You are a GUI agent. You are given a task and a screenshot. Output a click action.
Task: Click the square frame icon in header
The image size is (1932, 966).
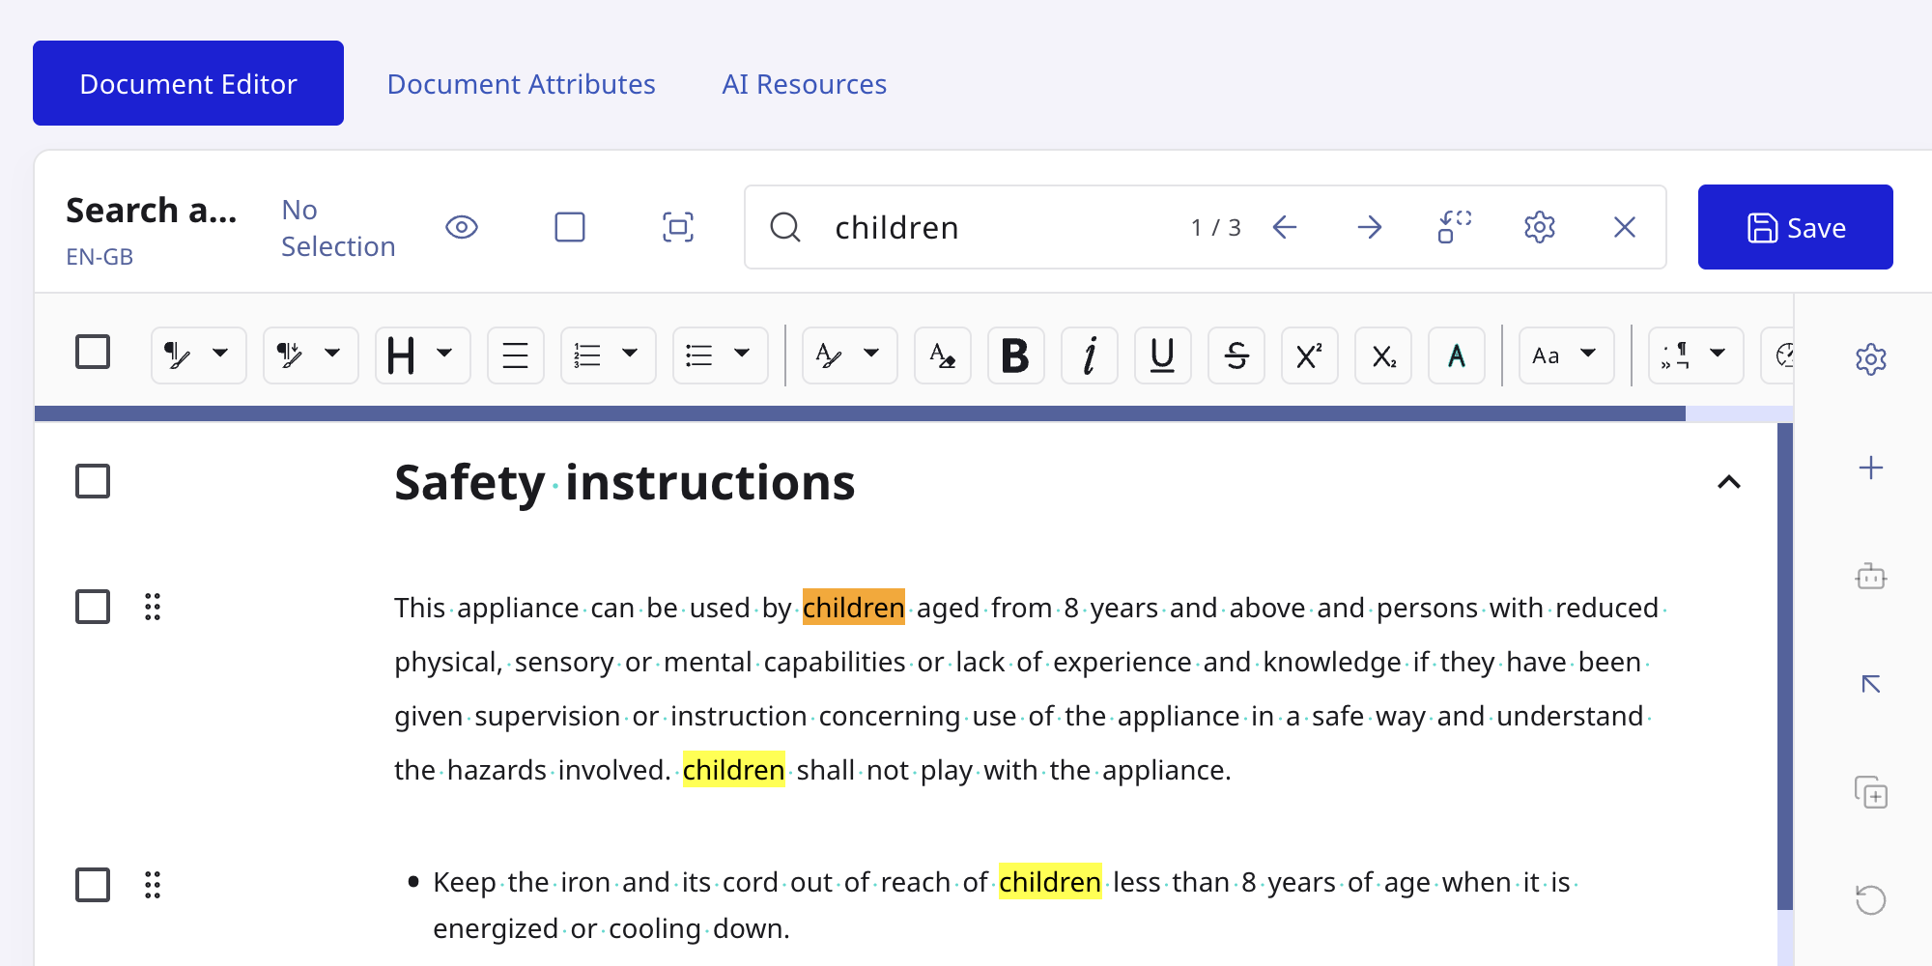[x=570, y=227]
